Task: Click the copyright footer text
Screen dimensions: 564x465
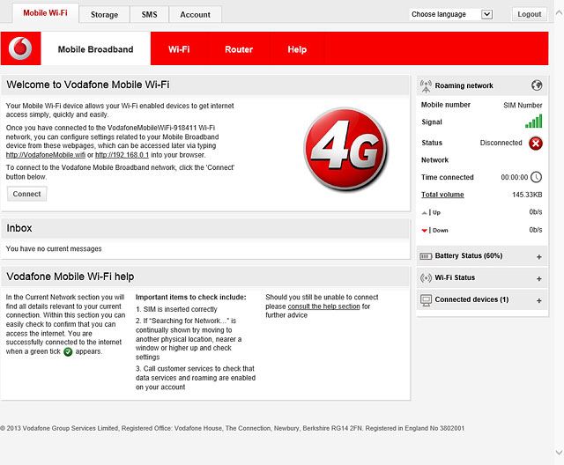Action: 233,428
